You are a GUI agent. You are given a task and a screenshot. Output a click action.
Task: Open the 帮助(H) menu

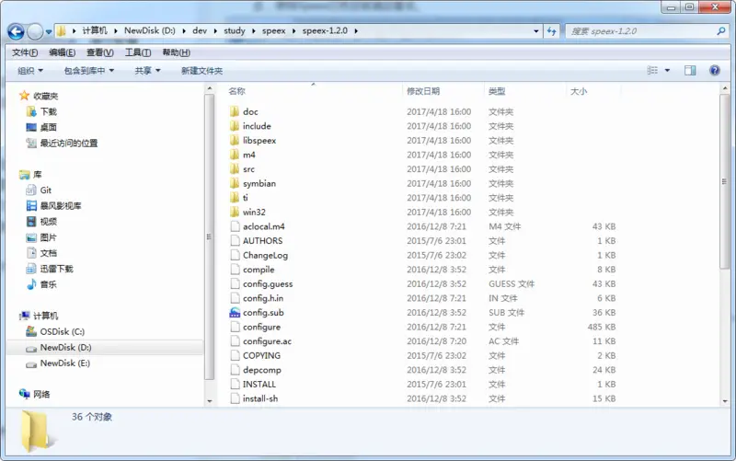(176, 52)
